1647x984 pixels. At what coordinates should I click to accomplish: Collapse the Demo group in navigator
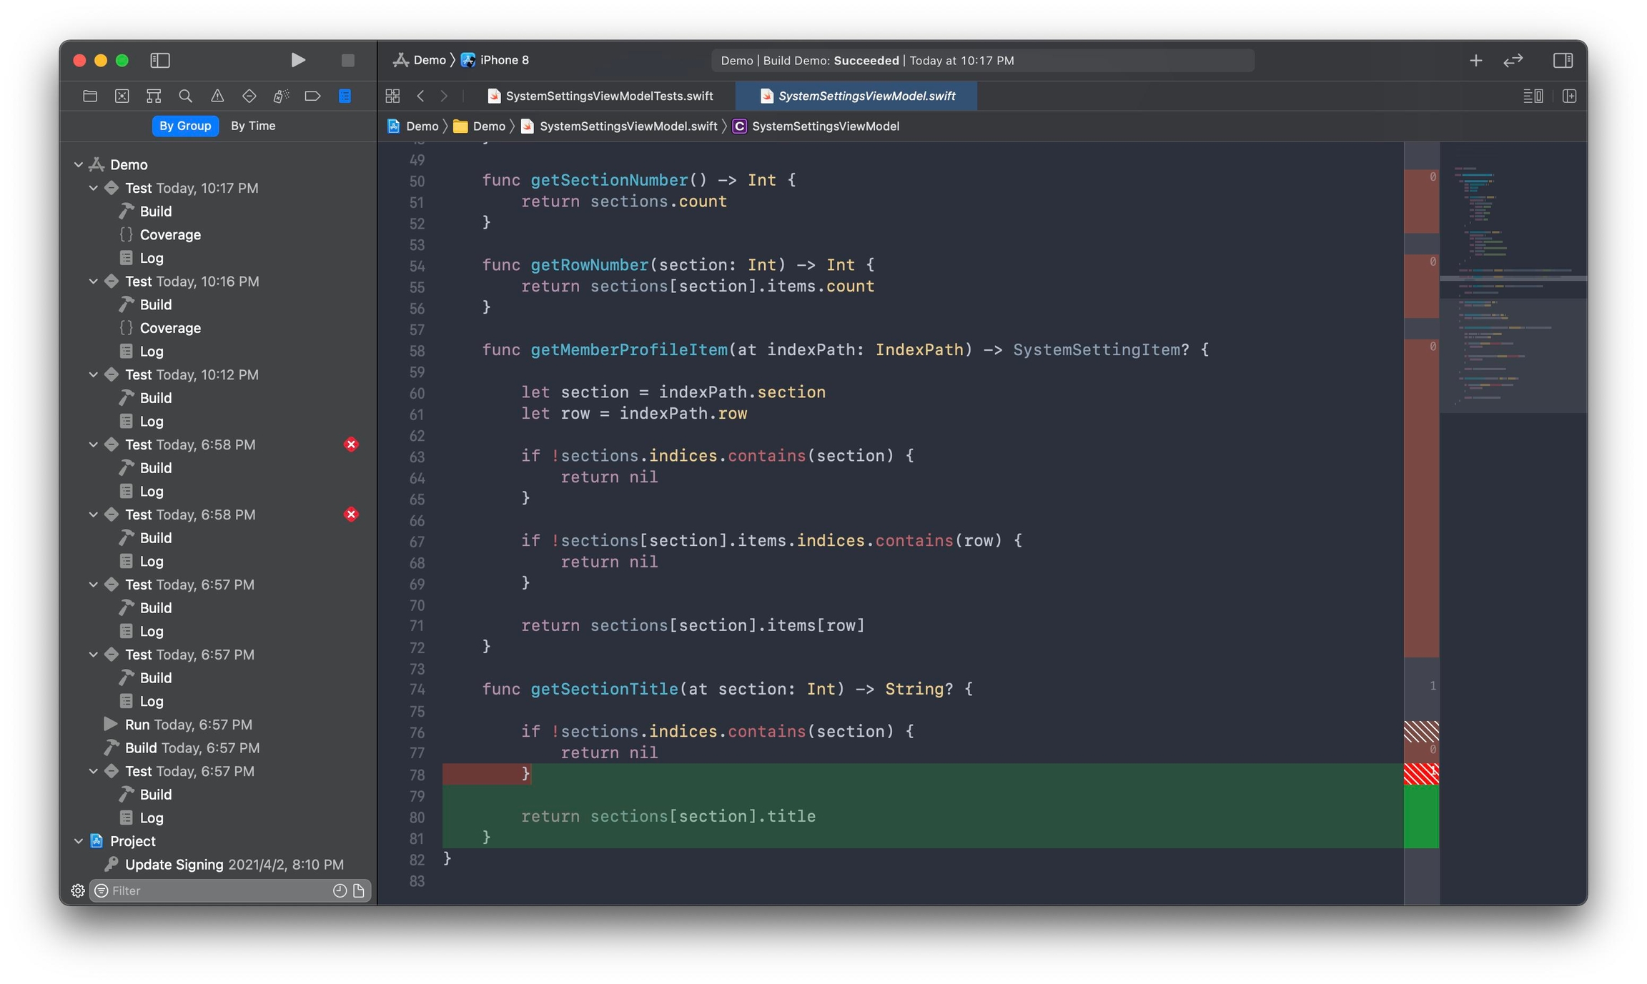79,164
